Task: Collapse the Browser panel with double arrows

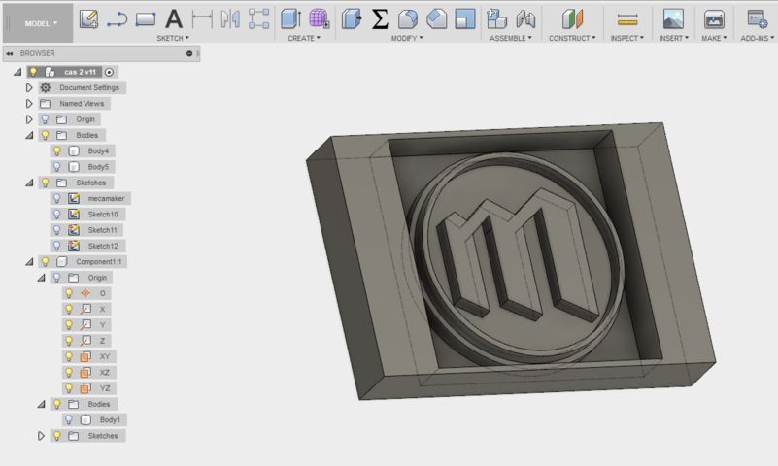Action: [x=10, y=53]
